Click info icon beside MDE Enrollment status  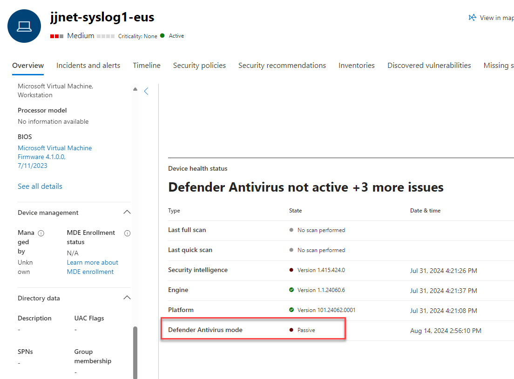(127, 233)
